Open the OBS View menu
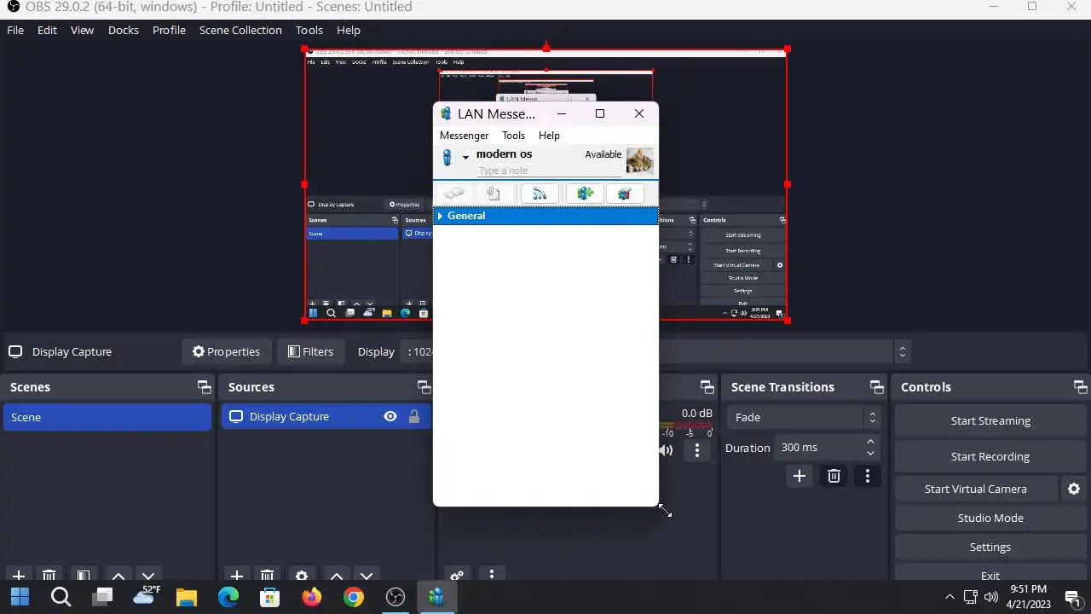 pyautogui.click(x=82, y=30)
